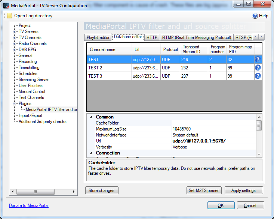Confirm with the OK button
274x219 pixels.
[221, 205]
